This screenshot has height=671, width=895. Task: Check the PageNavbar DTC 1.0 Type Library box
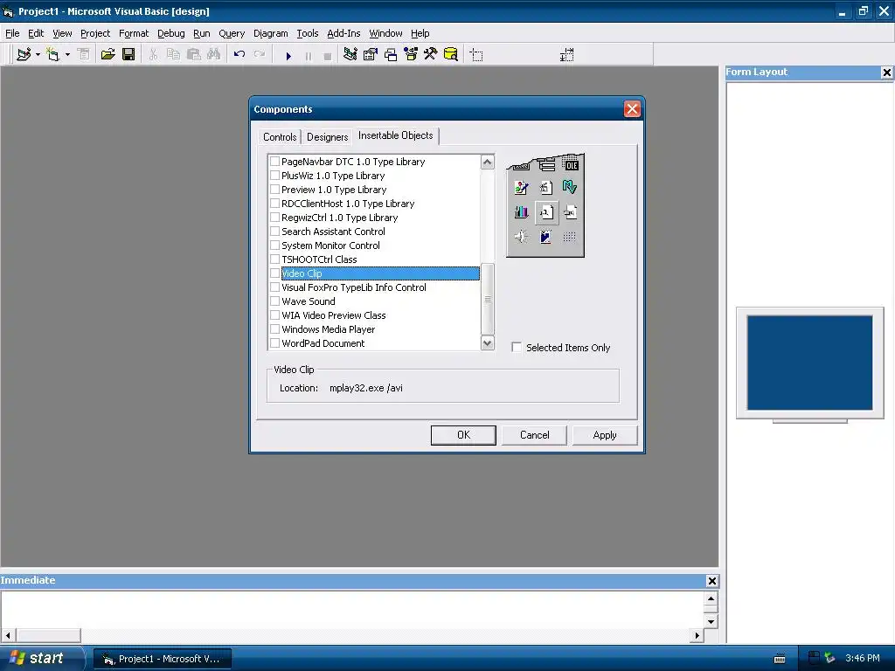coord(274,162)
